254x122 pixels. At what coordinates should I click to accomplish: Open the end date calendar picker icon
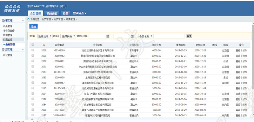(x=132, y=36)
